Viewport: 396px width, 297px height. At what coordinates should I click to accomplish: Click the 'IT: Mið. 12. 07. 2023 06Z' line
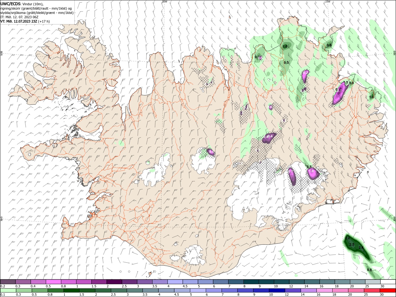(19, 17)
